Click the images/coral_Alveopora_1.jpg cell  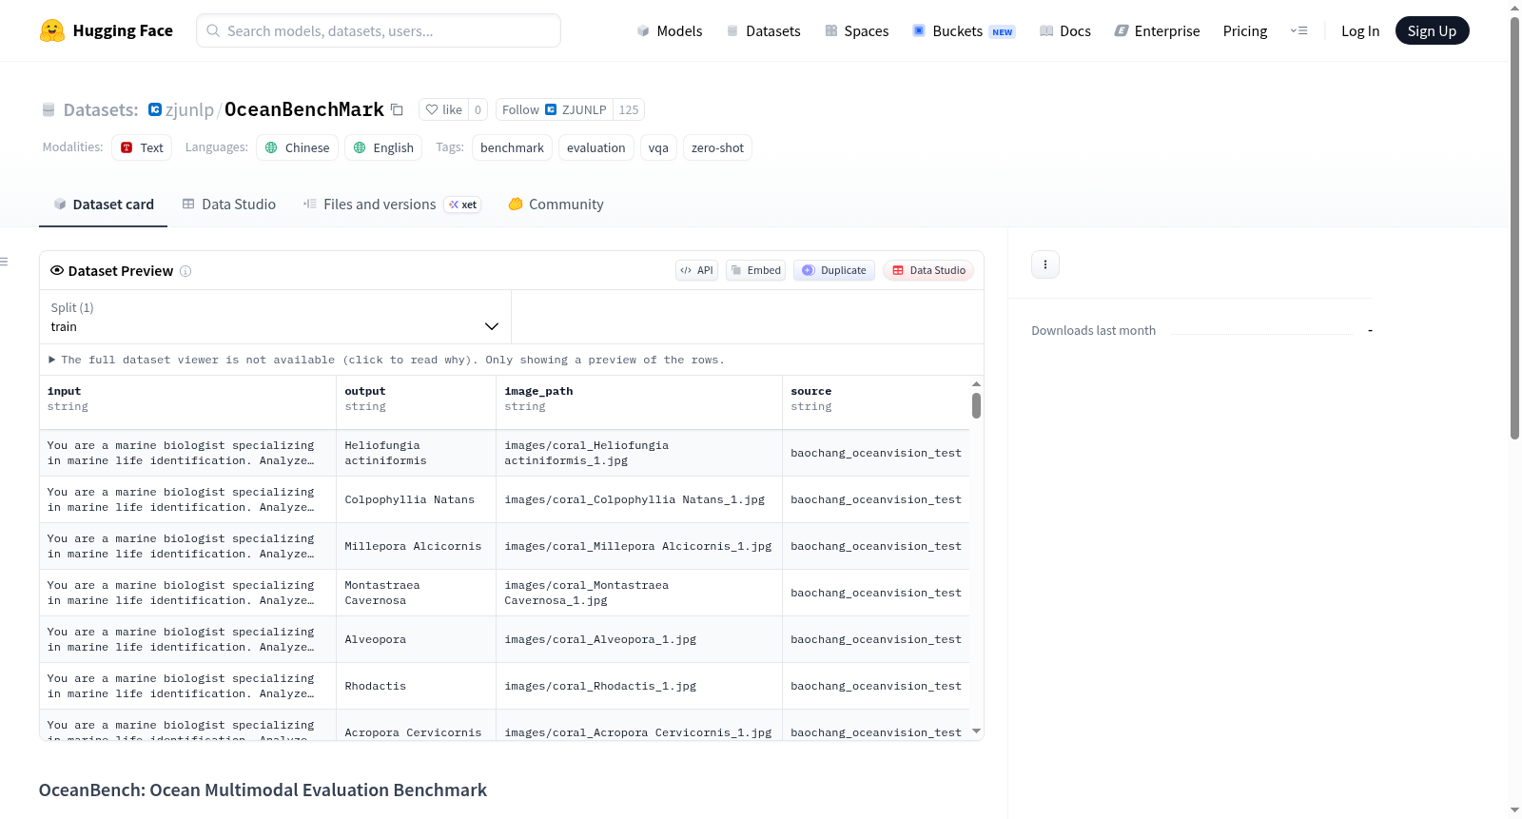pos(638,639)
